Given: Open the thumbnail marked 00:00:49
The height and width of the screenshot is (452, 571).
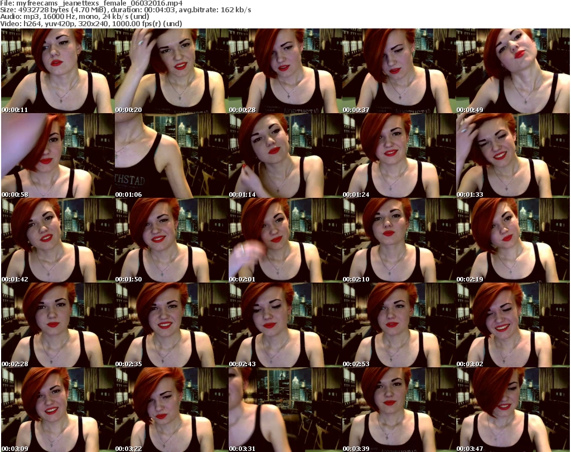Looking at the screenshot, I should 512,71.
